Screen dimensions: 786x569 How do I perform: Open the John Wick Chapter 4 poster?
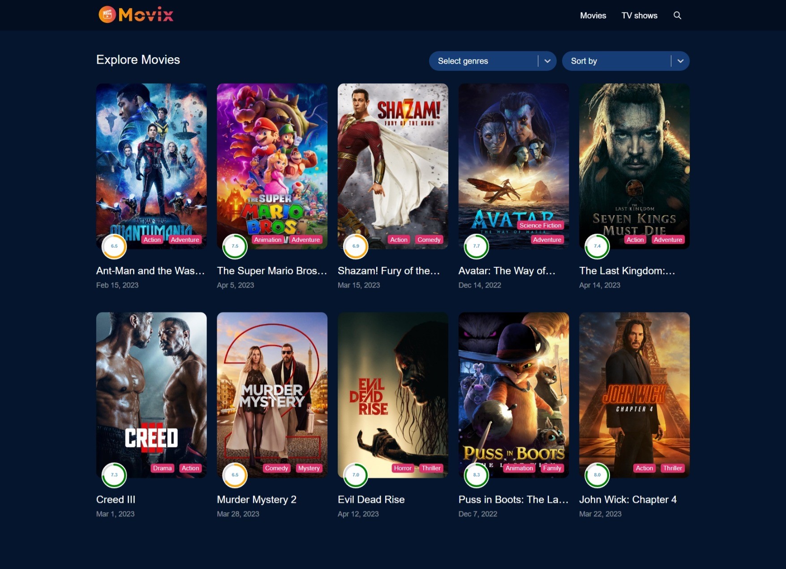point(634,395)
